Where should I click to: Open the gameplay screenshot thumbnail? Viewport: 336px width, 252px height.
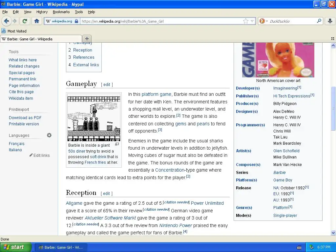click(94, 118)
